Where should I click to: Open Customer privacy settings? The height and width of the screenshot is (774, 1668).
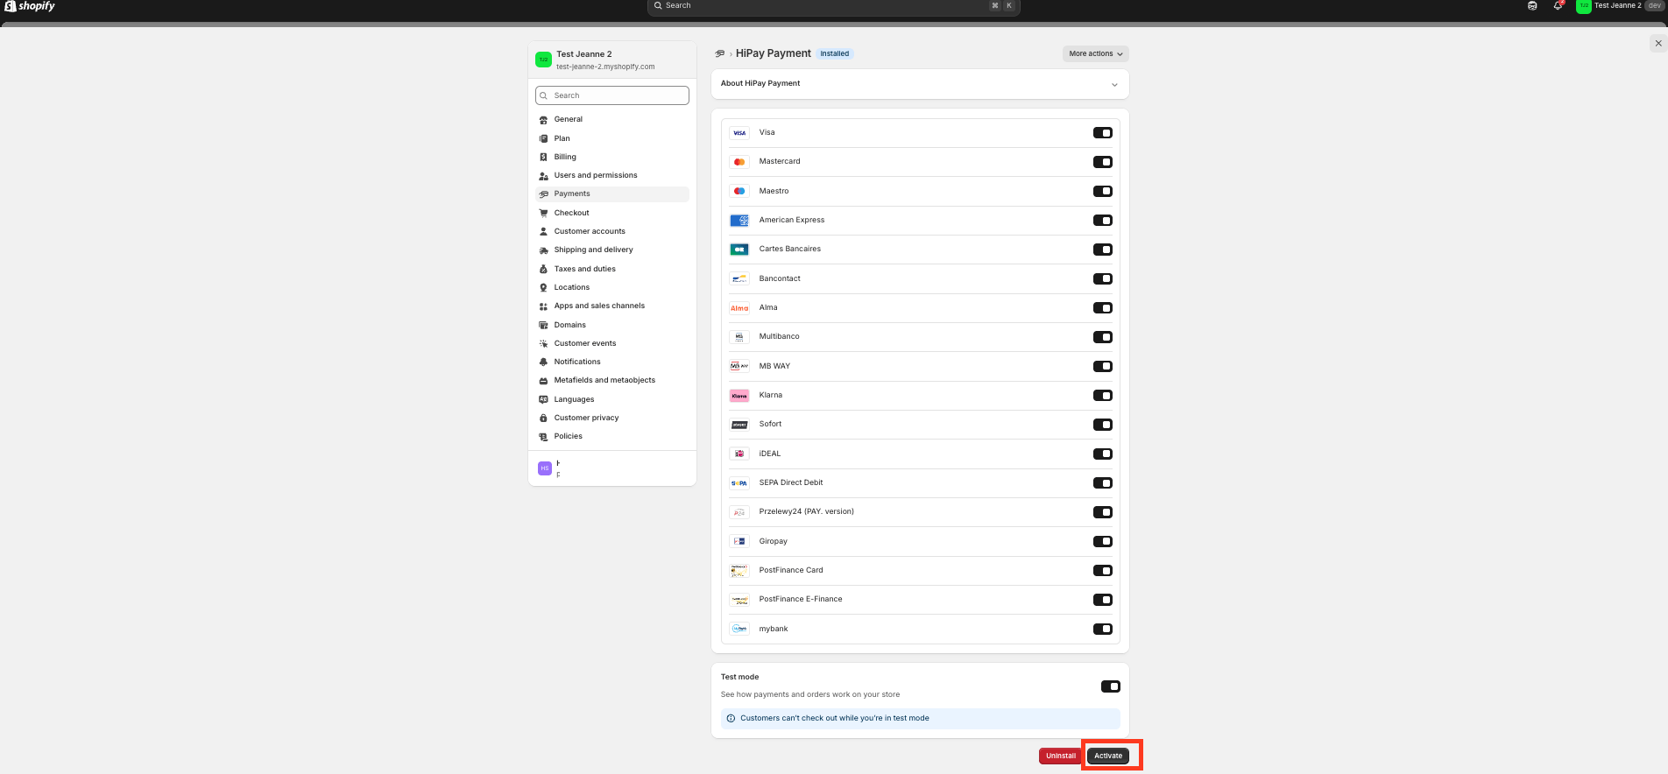612,418
